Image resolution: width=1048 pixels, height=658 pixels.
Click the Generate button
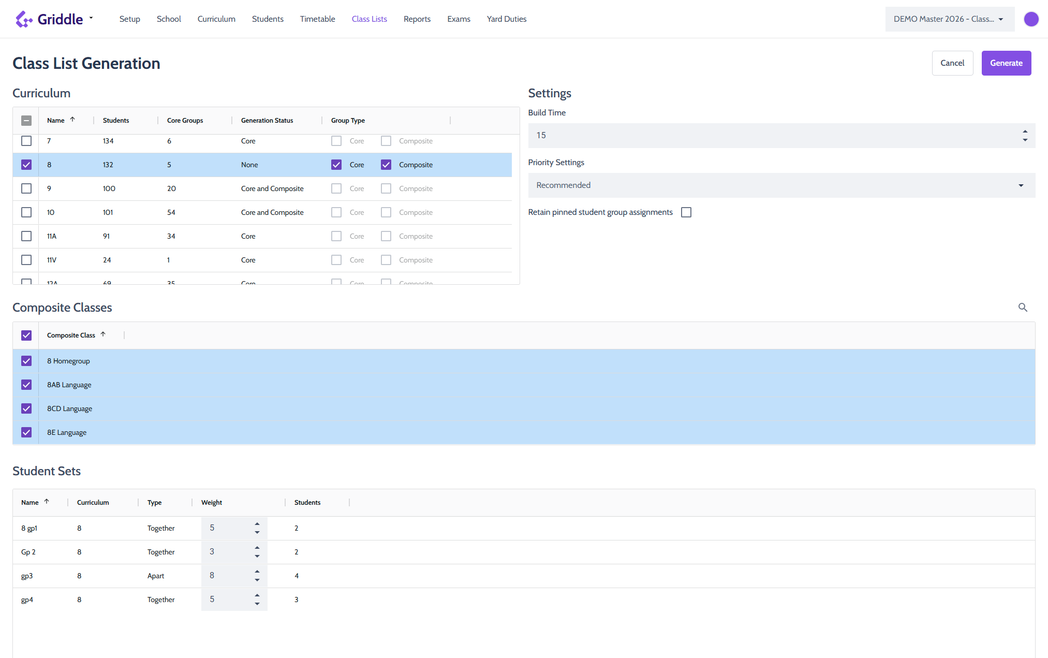[x=1006, y=63]
